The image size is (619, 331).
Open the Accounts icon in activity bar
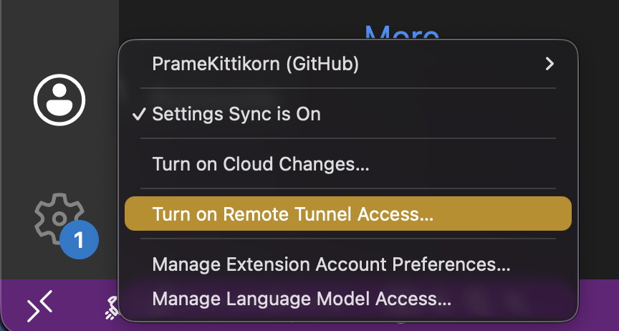pyautogui.click(x=59, y=100)
